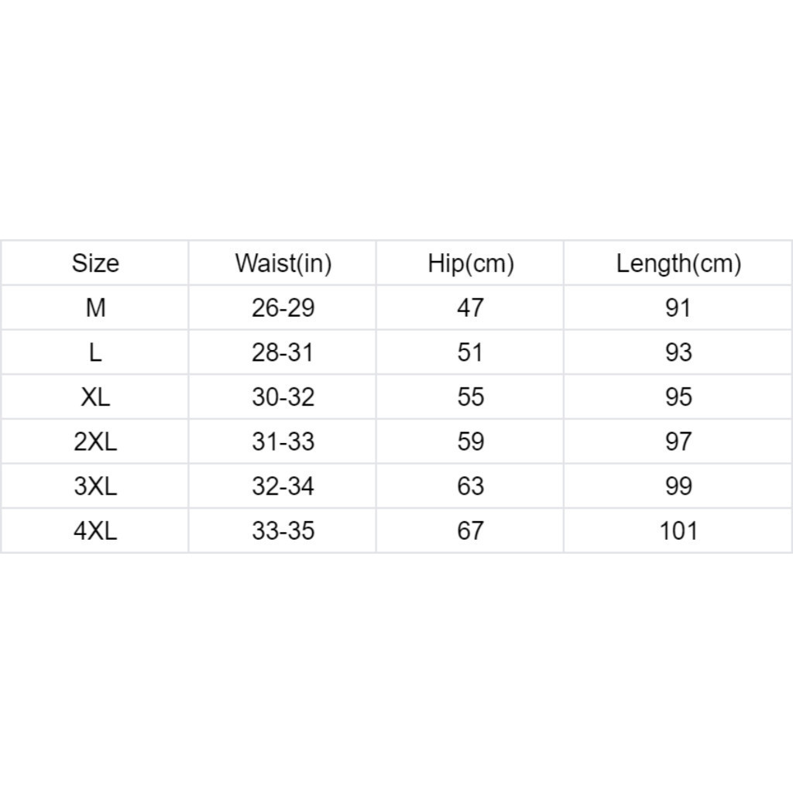
Task: Click the 26-29 waist value
Action: (x=283, y=308)
